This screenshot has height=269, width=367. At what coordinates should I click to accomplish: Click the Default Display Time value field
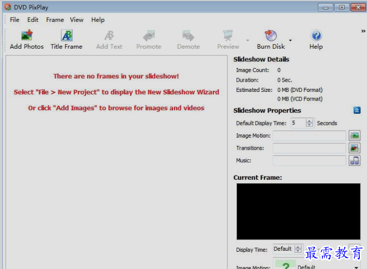point(298,123)
